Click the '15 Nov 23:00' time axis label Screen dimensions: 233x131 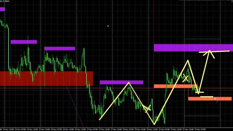44,130
